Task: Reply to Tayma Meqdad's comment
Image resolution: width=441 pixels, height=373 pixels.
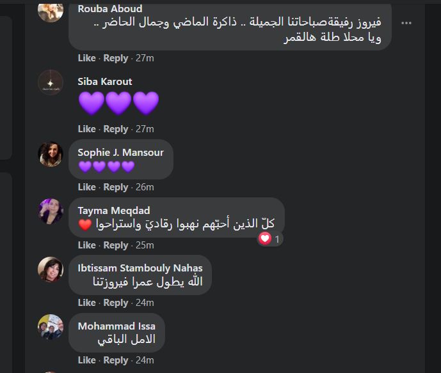Action: 116,245
